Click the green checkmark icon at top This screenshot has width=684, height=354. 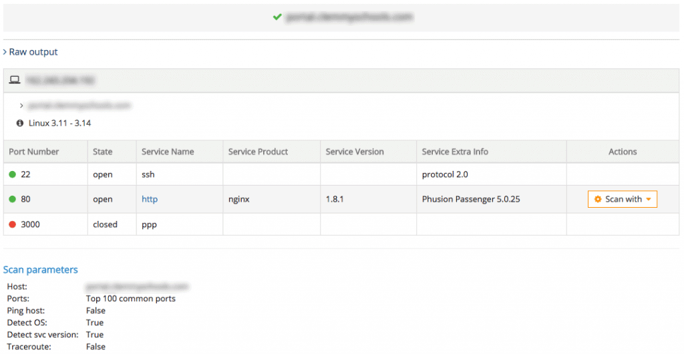pyautogui.click(x=277, y=17)
